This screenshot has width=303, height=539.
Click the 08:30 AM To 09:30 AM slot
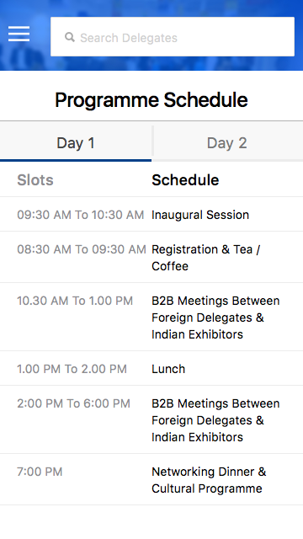point(82,249)
